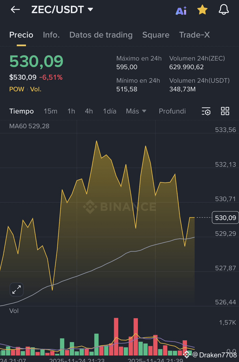
Task: Open the Profundi depth chart view
Action: coord(172,111)
